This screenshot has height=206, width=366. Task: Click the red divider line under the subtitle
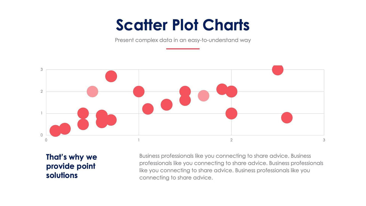183,49
